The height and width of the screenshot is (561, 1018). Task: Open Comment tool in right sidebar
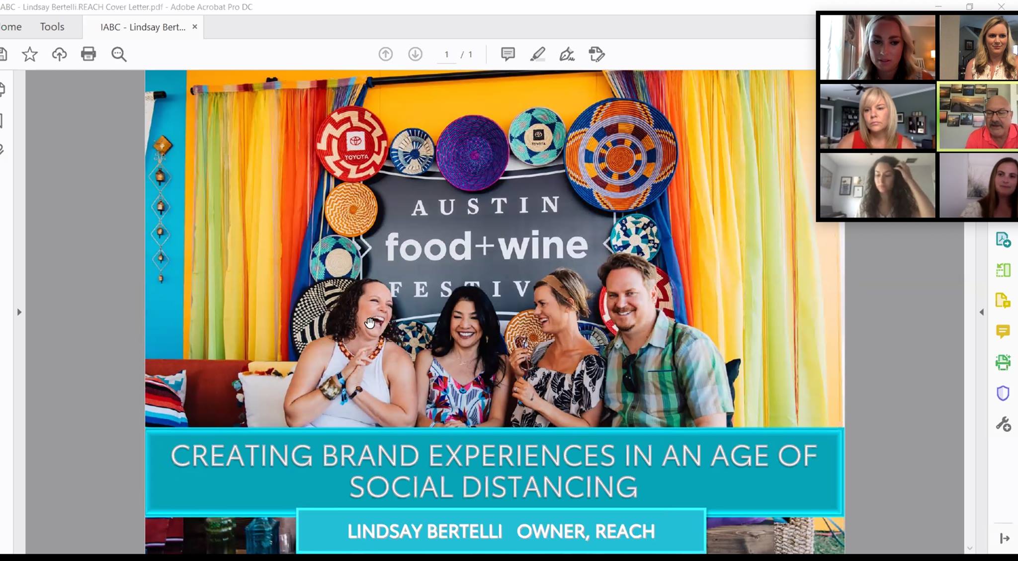(1003, 331)
